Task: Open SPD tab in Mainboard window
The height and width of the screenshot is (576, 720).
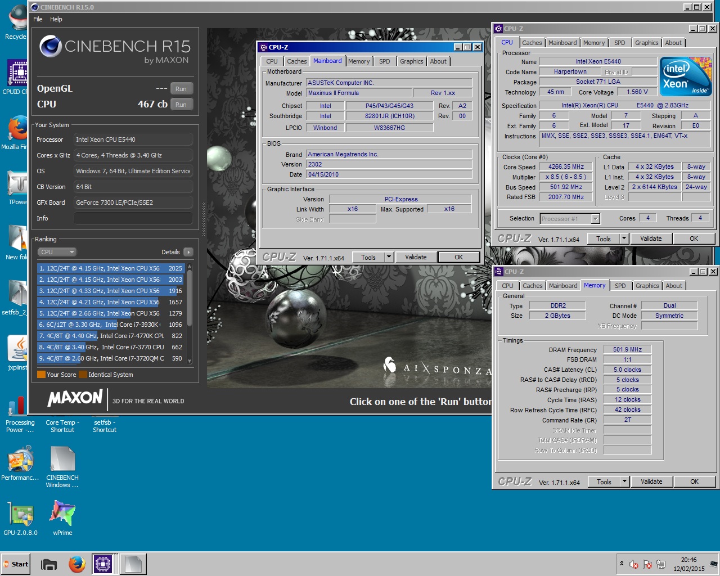Action: [385, 61]
